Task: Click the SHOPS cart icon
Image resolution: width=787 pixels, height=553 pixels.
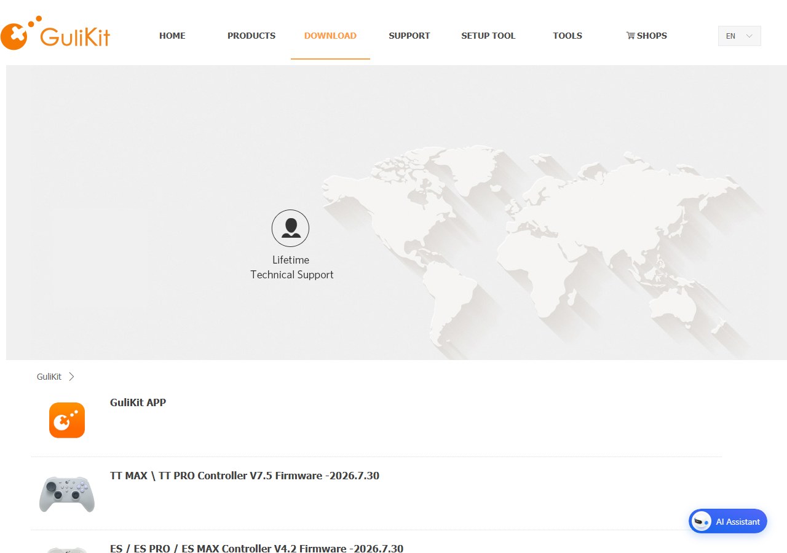Action: click(x=630, y=36)
